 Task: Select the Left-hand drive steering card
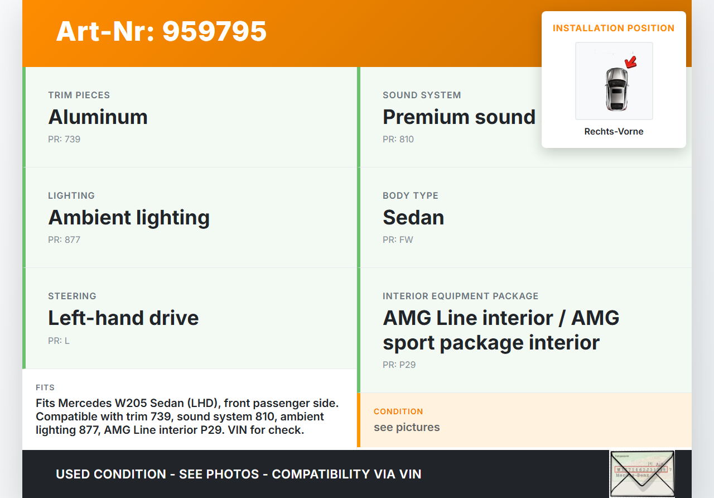(x=190, y=318)
